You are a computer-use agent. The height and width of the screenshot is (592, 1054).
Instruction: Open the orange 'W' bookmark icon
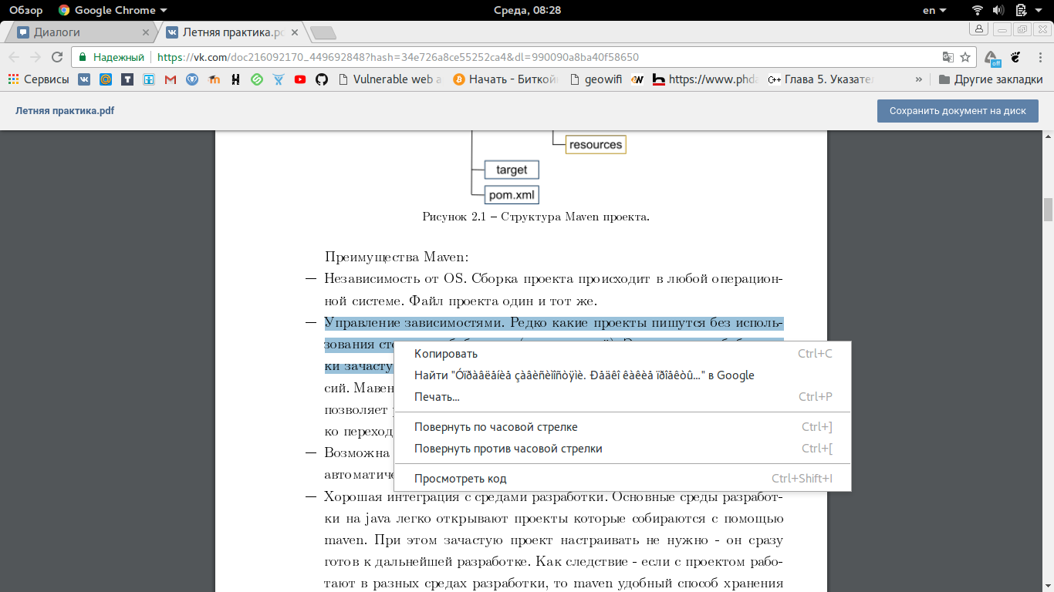tap(637, 79)
